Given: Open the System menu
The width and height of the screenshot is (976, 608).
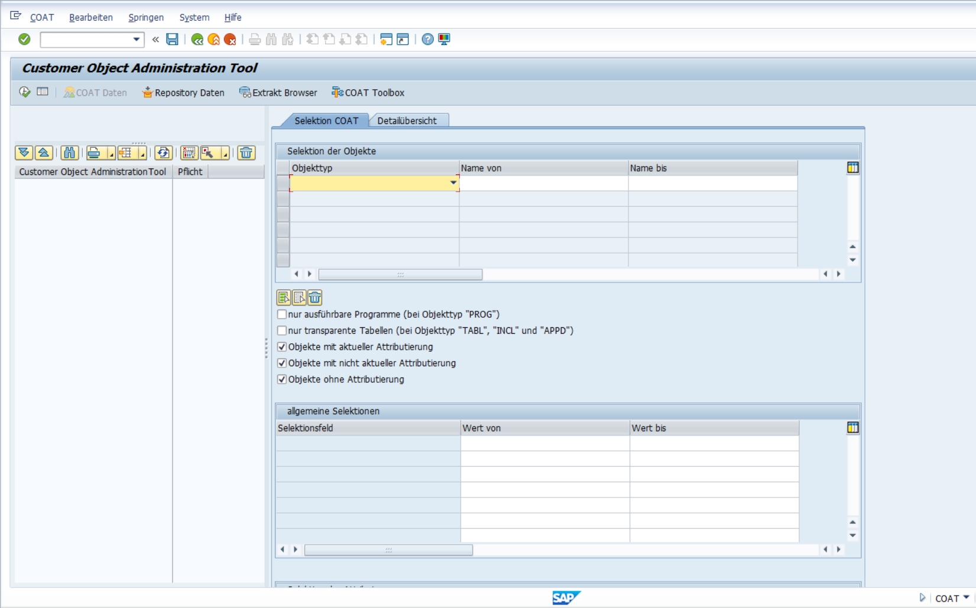Looking at the screenshot, I should [x=194, y=18].
